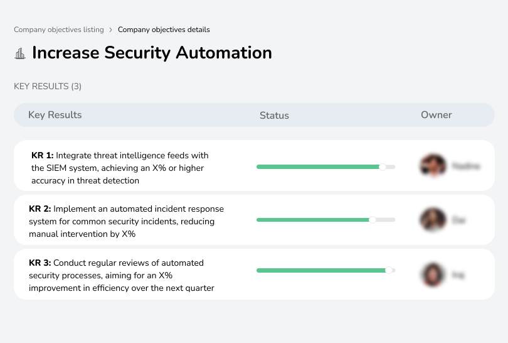This screenshot has width=508, height=343.
Task: Click the Status column header
Action: tap(274, 115)
